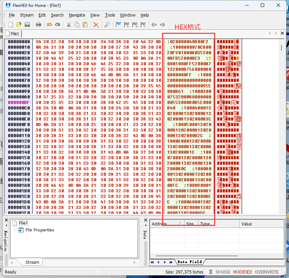Close the File1 document tab with the X
289x278 pixels.
click(282, 33)
